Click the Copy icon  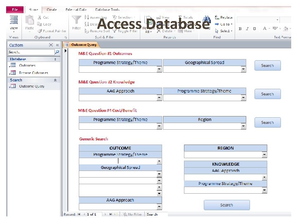(40, 24)
